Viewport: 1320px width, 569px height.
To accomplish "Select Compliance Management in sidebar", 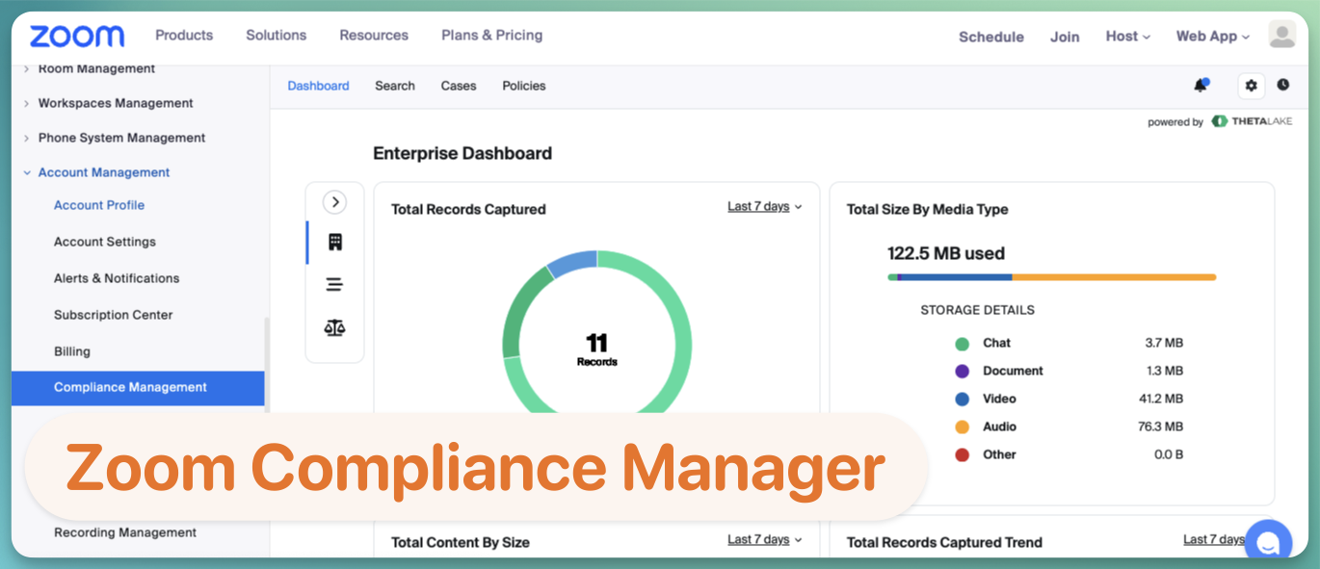I will [x=138, y=388].
